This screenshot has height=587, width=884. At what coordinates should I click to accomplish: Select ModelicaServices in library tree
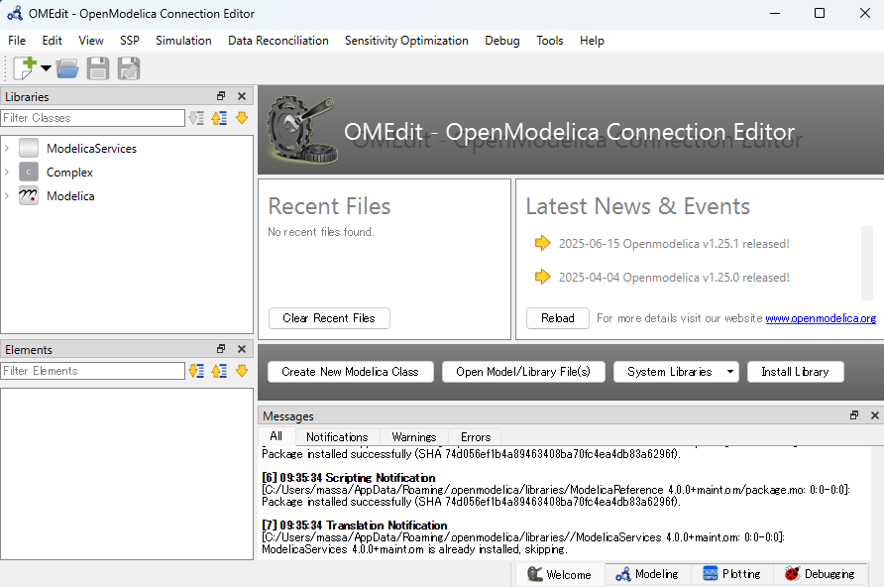pyautogui.click(x=91, y=149)
